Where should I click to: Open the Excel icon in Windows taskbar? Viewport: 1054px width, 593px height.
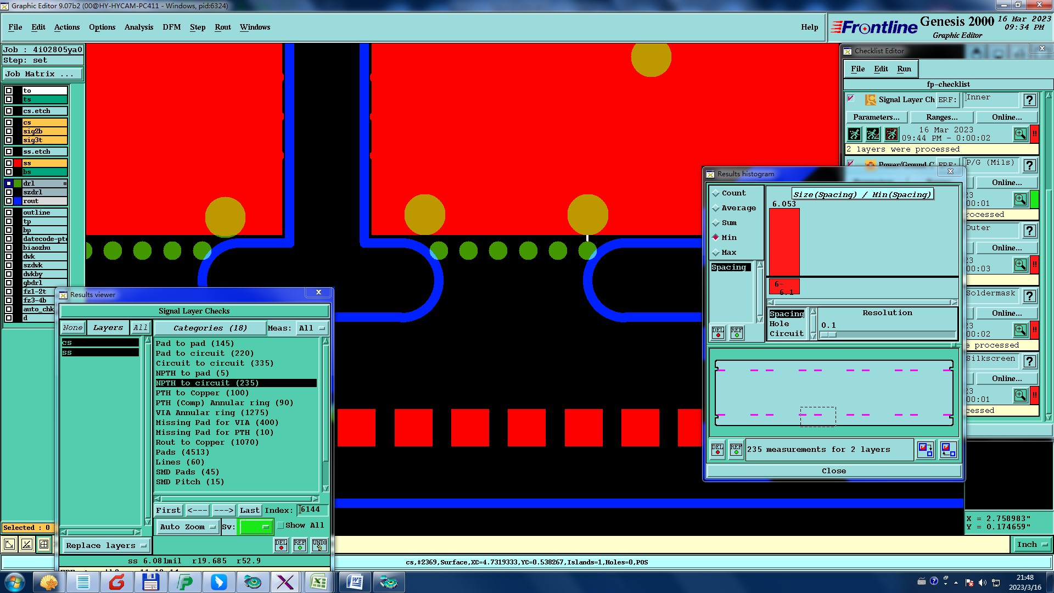pos(318,582)
